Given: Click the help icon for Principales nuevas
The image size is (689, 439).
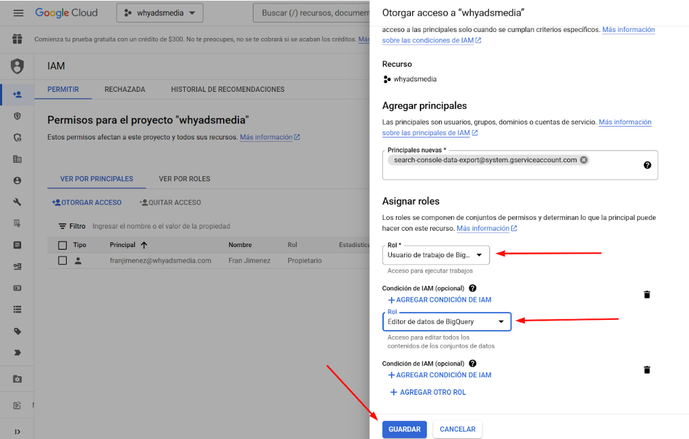Looking at the screenshot, I should point(647,165).
